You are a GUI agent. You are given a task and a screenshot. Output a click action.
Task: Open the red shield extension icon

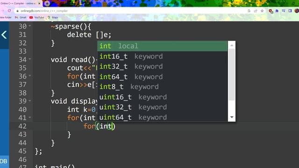tap(271, 11)
